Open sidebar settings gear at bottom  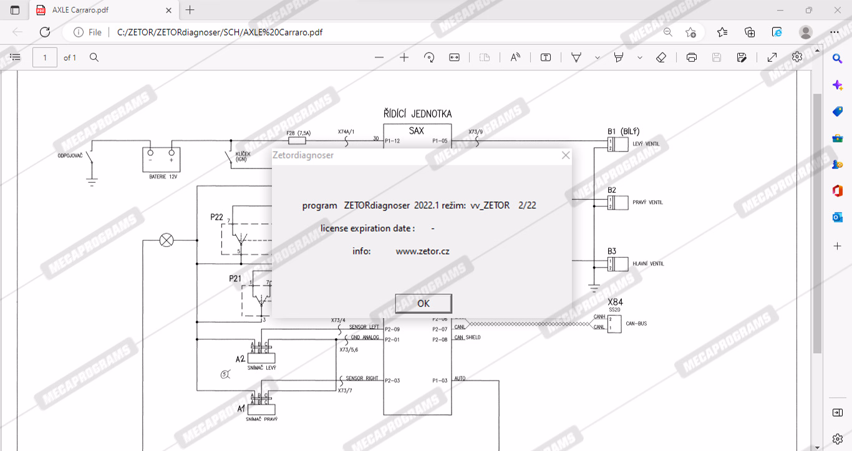coord(838,439)
